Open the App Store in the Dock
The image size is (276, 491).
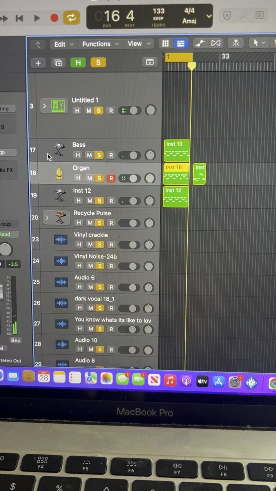click(218, 381)
